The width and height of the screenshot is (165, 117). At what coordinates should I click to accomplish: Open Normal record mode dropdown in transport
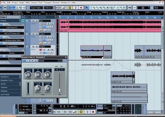[x=26, y=106]
